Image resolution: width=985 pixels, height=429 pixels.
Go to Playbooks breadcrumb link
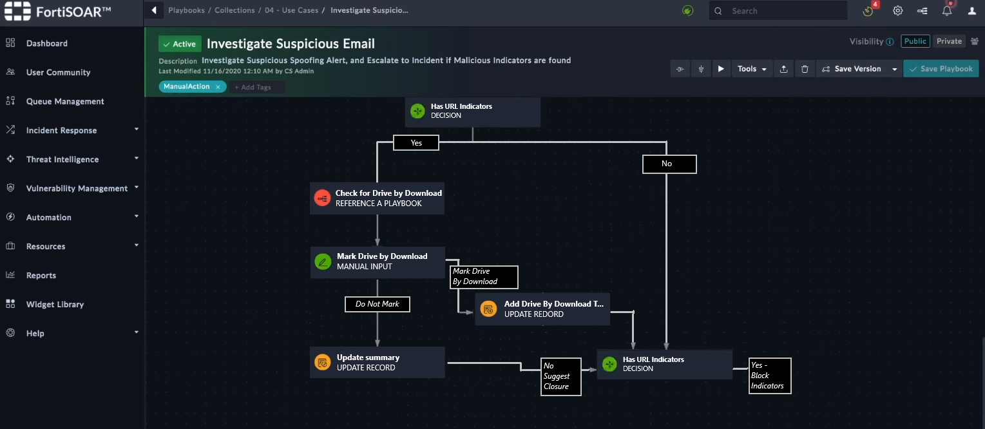186,10
